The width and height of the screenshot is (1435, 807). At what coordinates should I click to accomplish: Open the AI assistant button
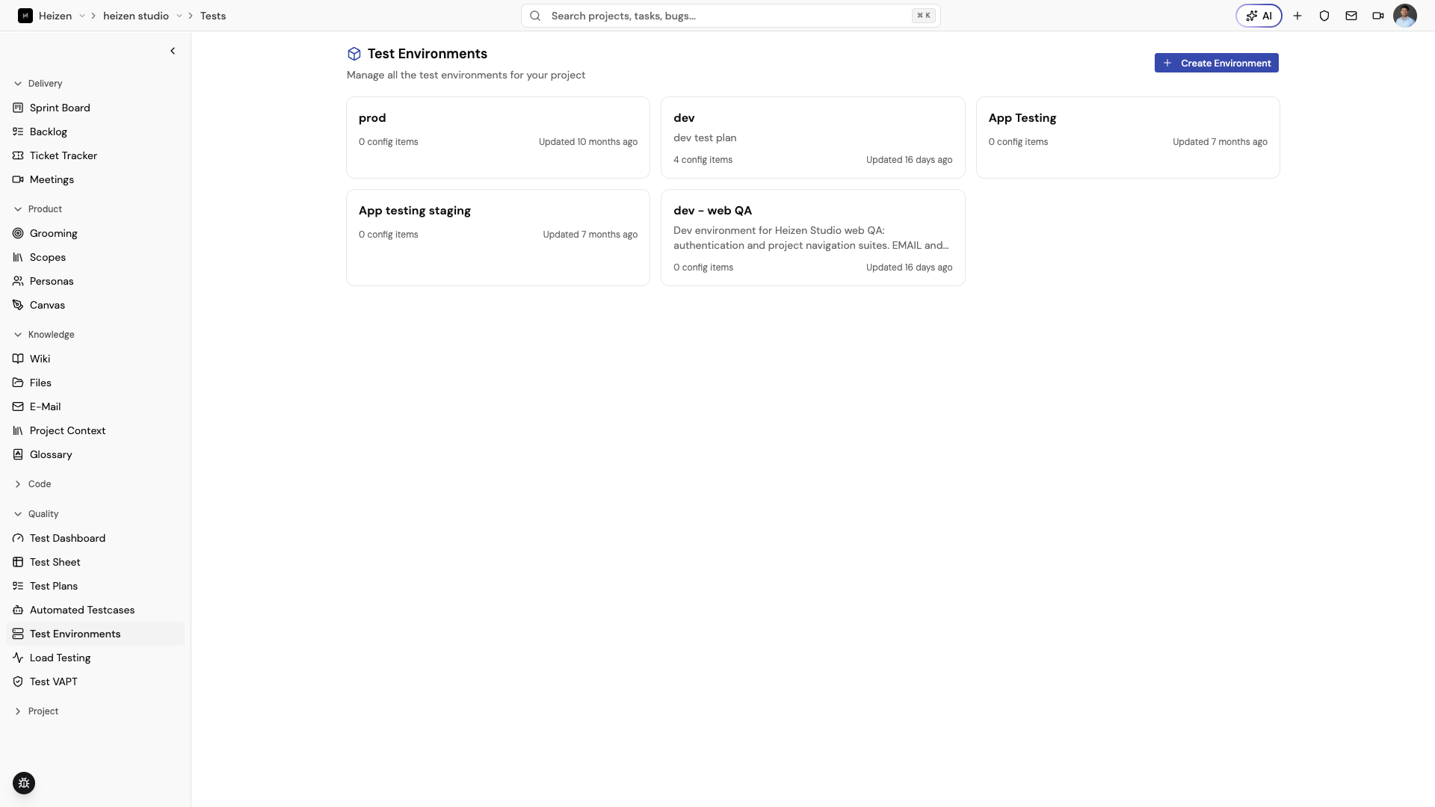[x=1259, y=16]
